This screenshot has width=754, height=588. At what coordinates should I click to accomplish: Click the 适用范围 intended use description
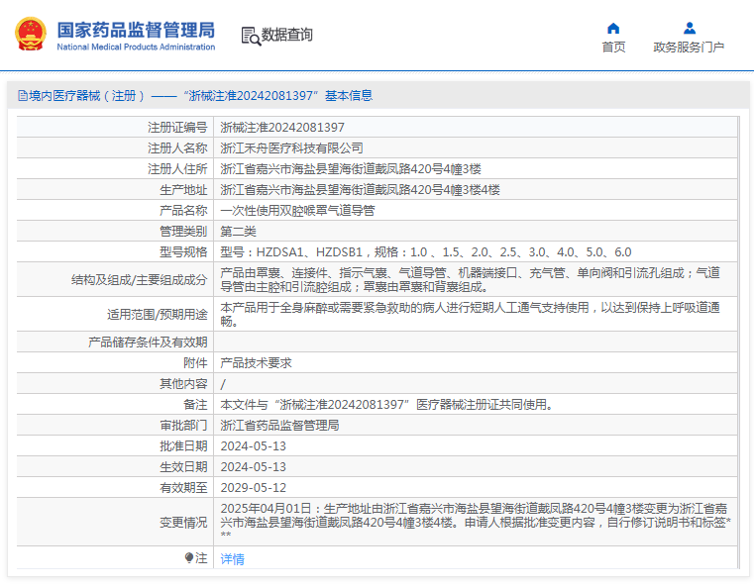(470, 314)
